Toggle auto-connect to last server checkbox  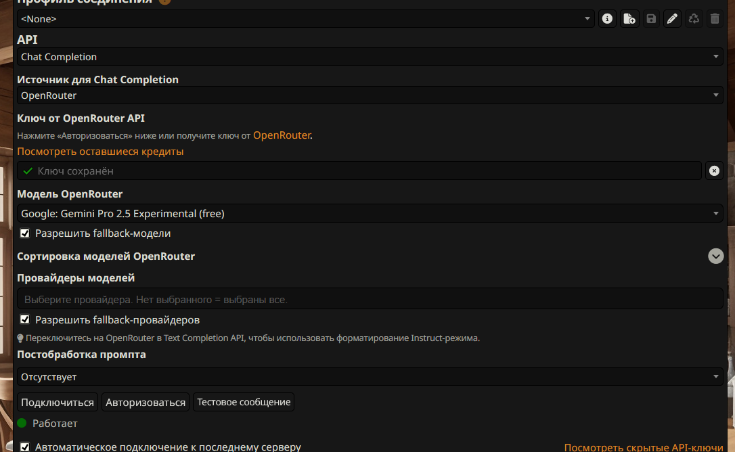coord(25,447)
